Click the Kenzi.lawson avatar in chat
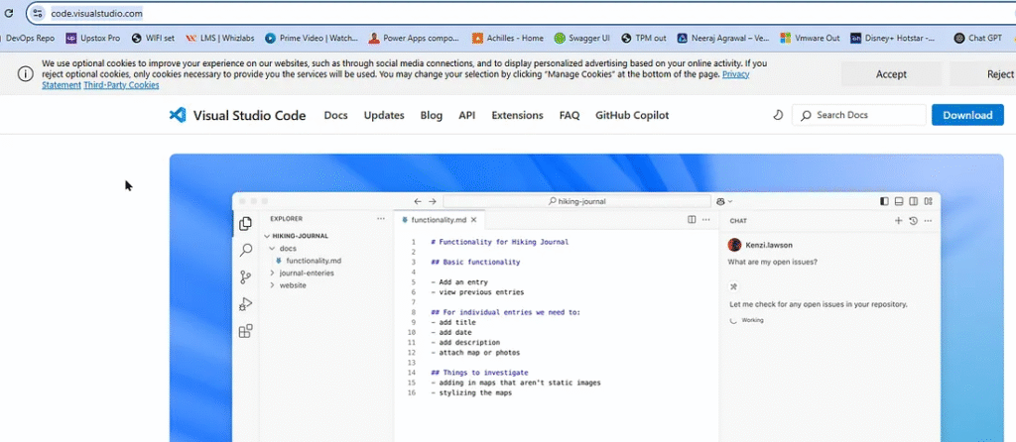Image resolution: width=1016 pixels, height=442 pixels. pos(734,245)
